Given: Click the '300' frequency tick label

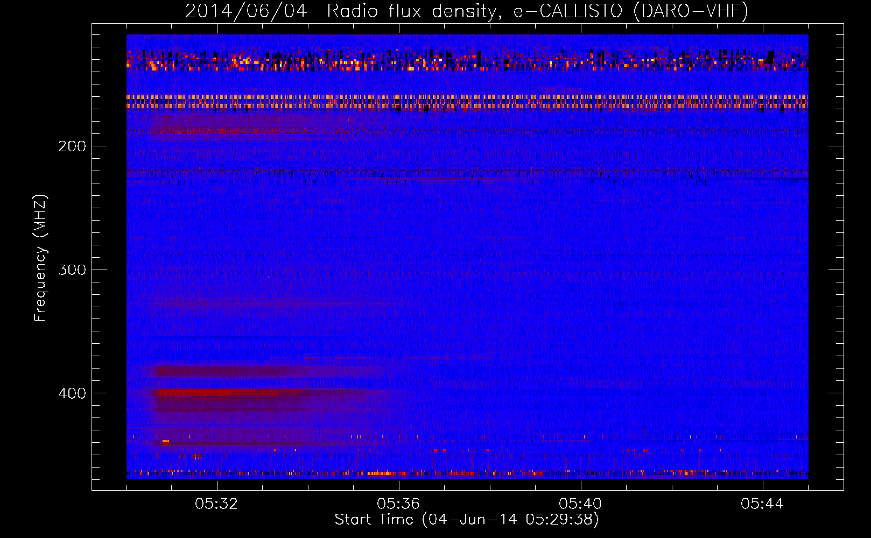Looking at the screenshot, I should tap(72, 270).
